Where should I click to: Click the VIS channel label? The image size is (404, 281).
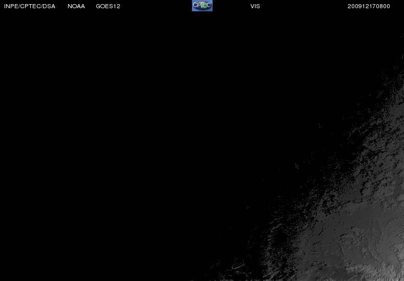tap(255, 6)
